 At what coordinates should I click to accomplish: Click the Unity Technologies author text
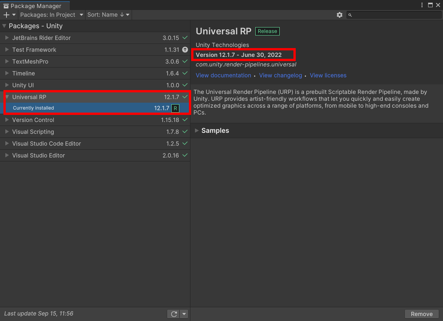tap(222, 45)
